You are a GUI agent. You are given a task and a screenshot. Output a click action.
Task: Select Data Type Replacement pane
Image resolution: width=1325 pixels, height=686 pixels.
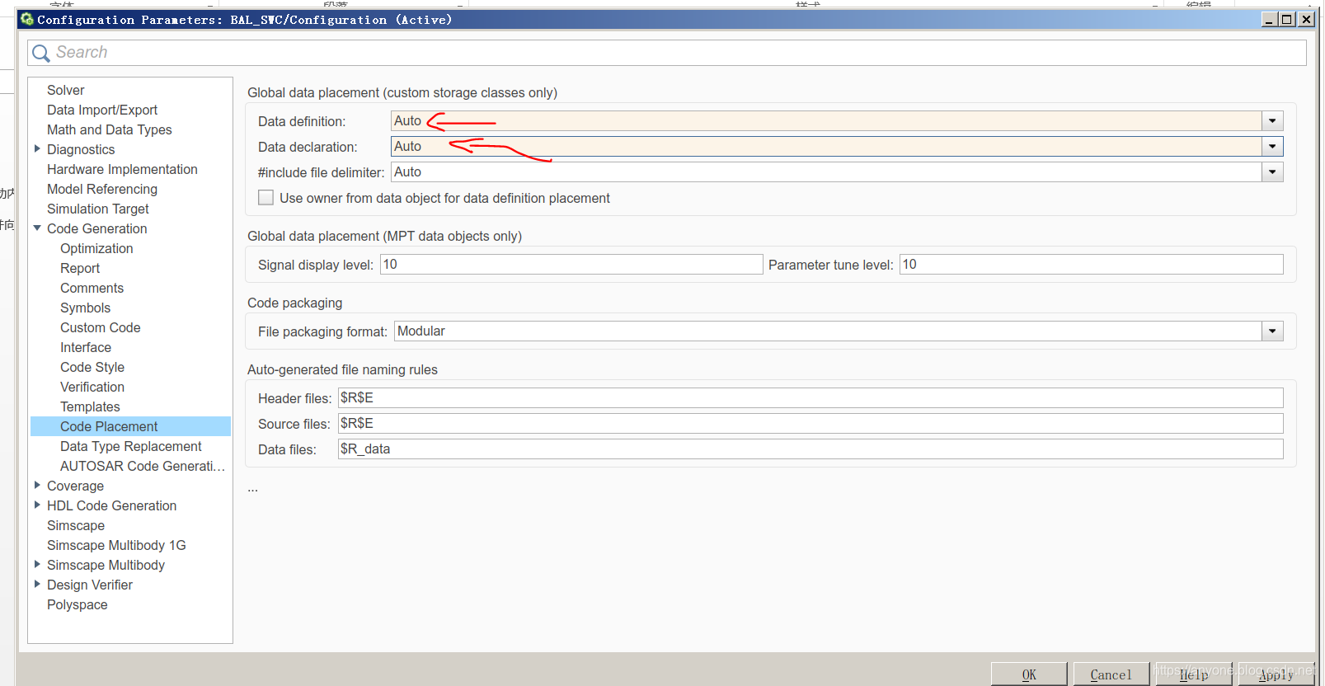click(x=130, y=446)
